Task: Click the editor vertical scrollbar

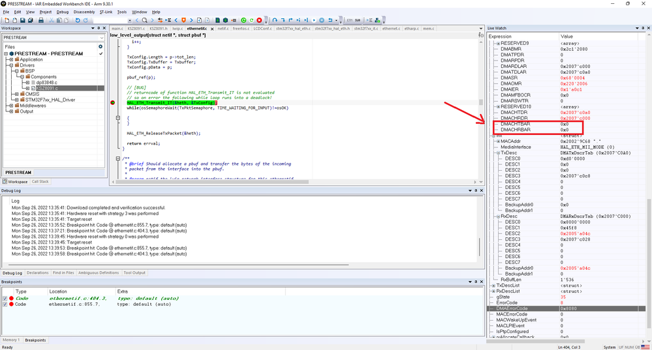Action: tap(481, 102)
